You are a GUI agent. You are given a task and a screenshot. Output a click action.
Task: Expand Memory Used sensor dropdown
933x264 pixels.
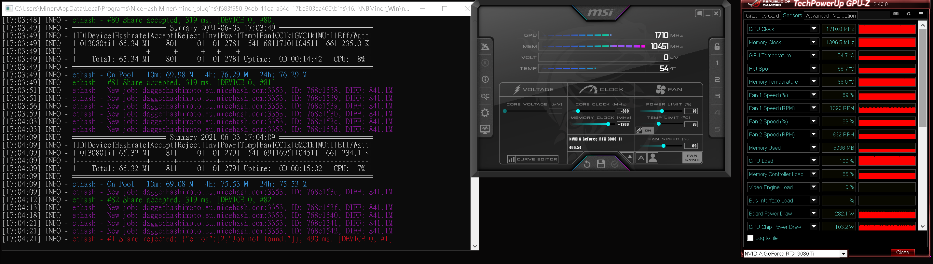tap(814, 148)
